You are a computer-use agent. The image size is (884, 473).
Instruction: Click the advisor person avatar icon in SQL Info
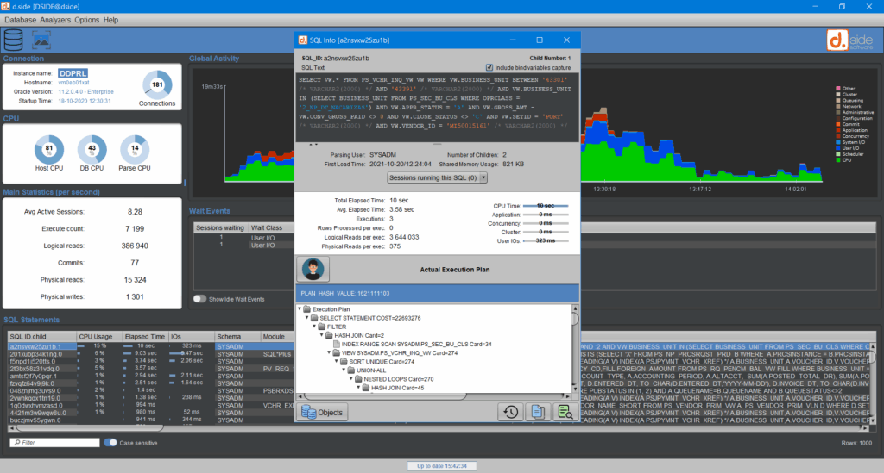313,269
